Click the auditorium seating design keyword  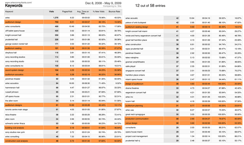136,27
